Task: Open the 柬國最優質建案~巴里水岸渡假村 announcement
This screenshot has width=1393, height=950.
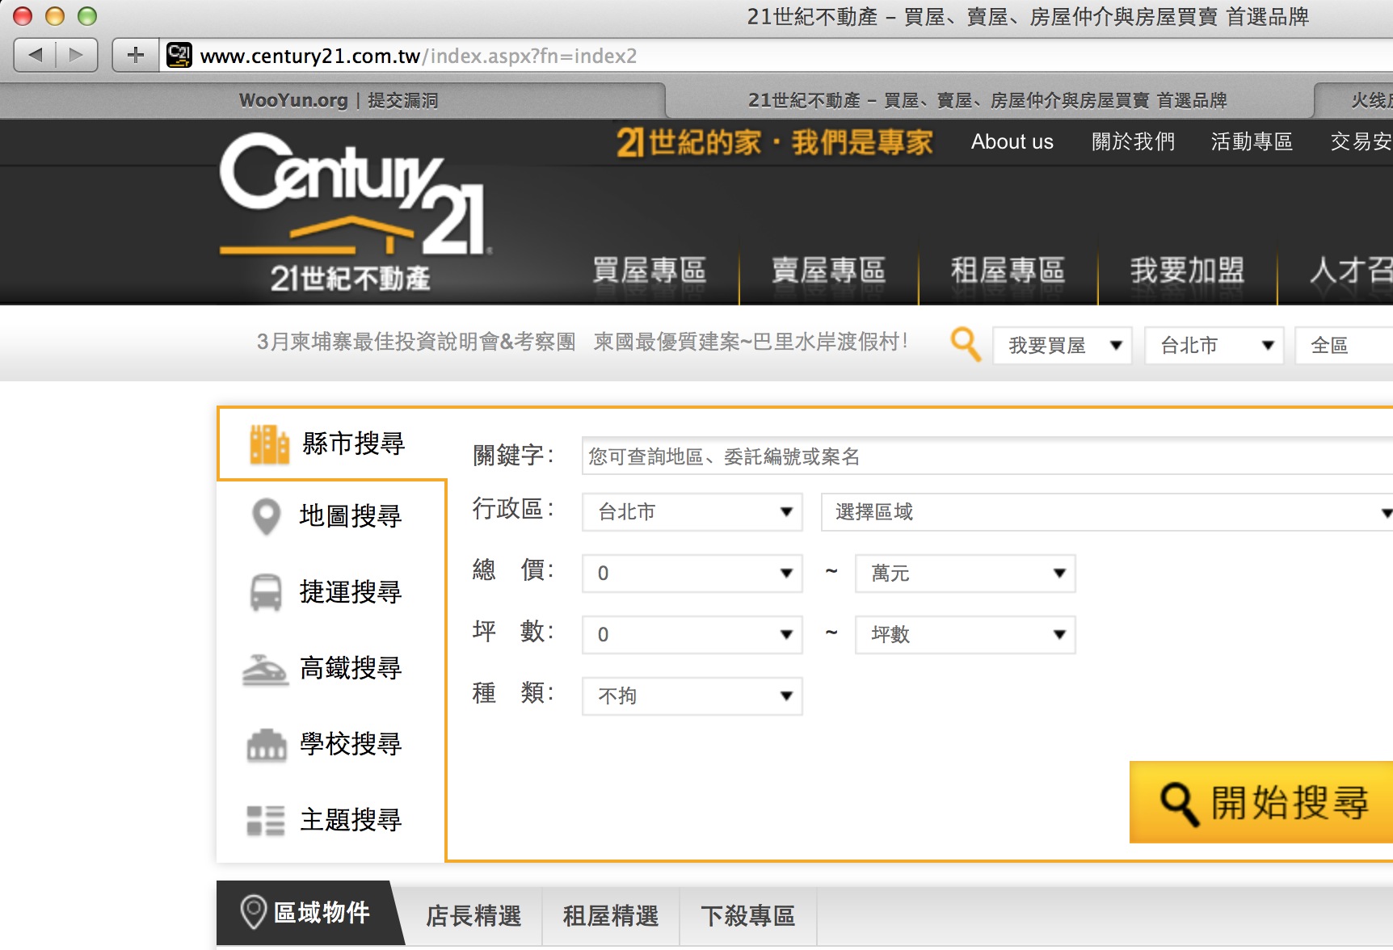Action: (x=751, y=342)
